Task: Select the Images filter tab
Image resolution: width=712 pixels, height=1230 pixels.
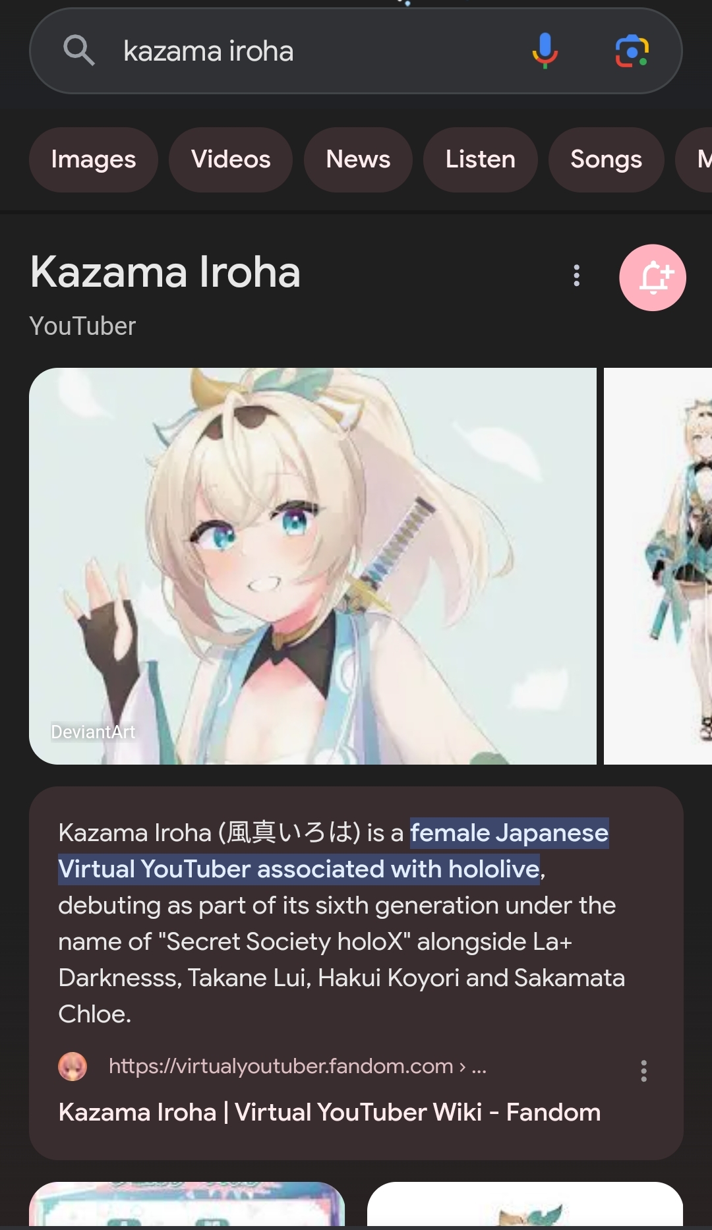Action: pyautogui.click(x=94, y=160)
